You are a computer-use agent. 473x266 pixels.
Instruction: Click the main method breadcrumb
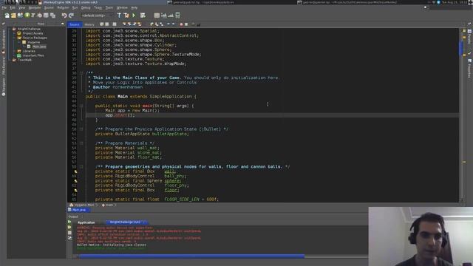[x=109, y=205]
